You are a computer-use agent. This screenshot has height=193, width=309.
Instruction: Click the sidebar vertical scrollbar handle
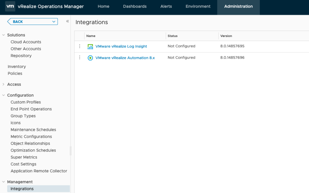click(x=71, y=151)
